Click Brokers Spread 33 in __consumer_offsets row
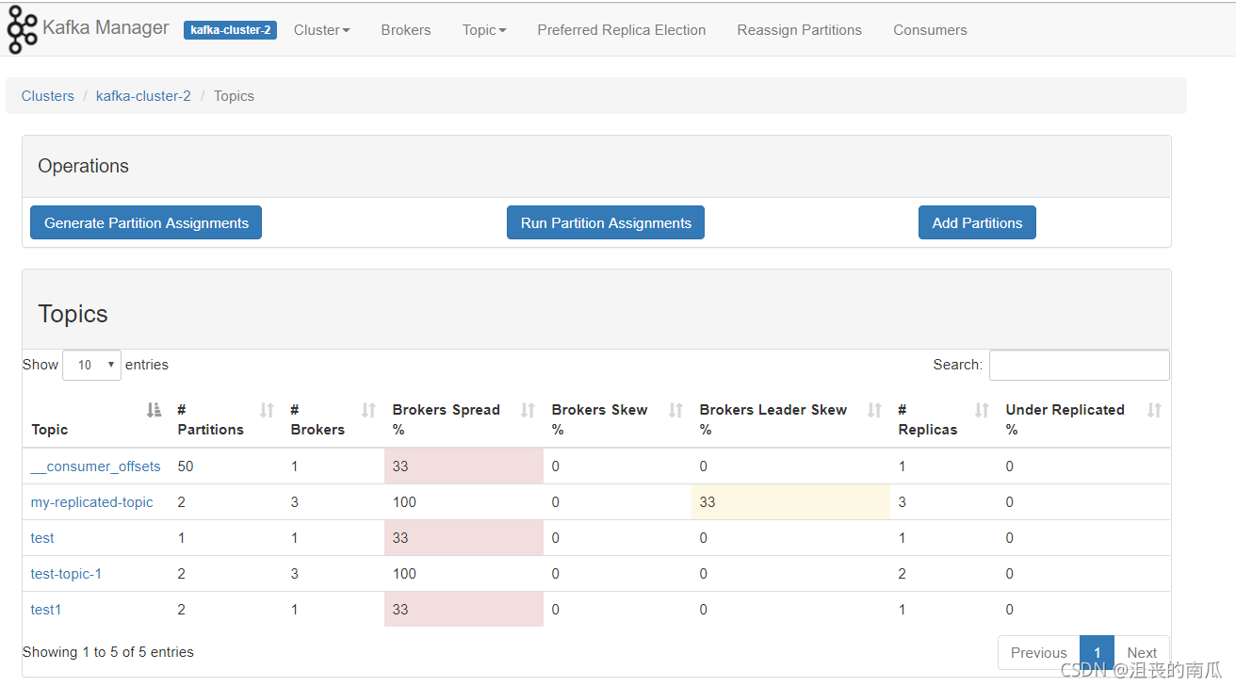1236x687 pixels. pos(400,466)
